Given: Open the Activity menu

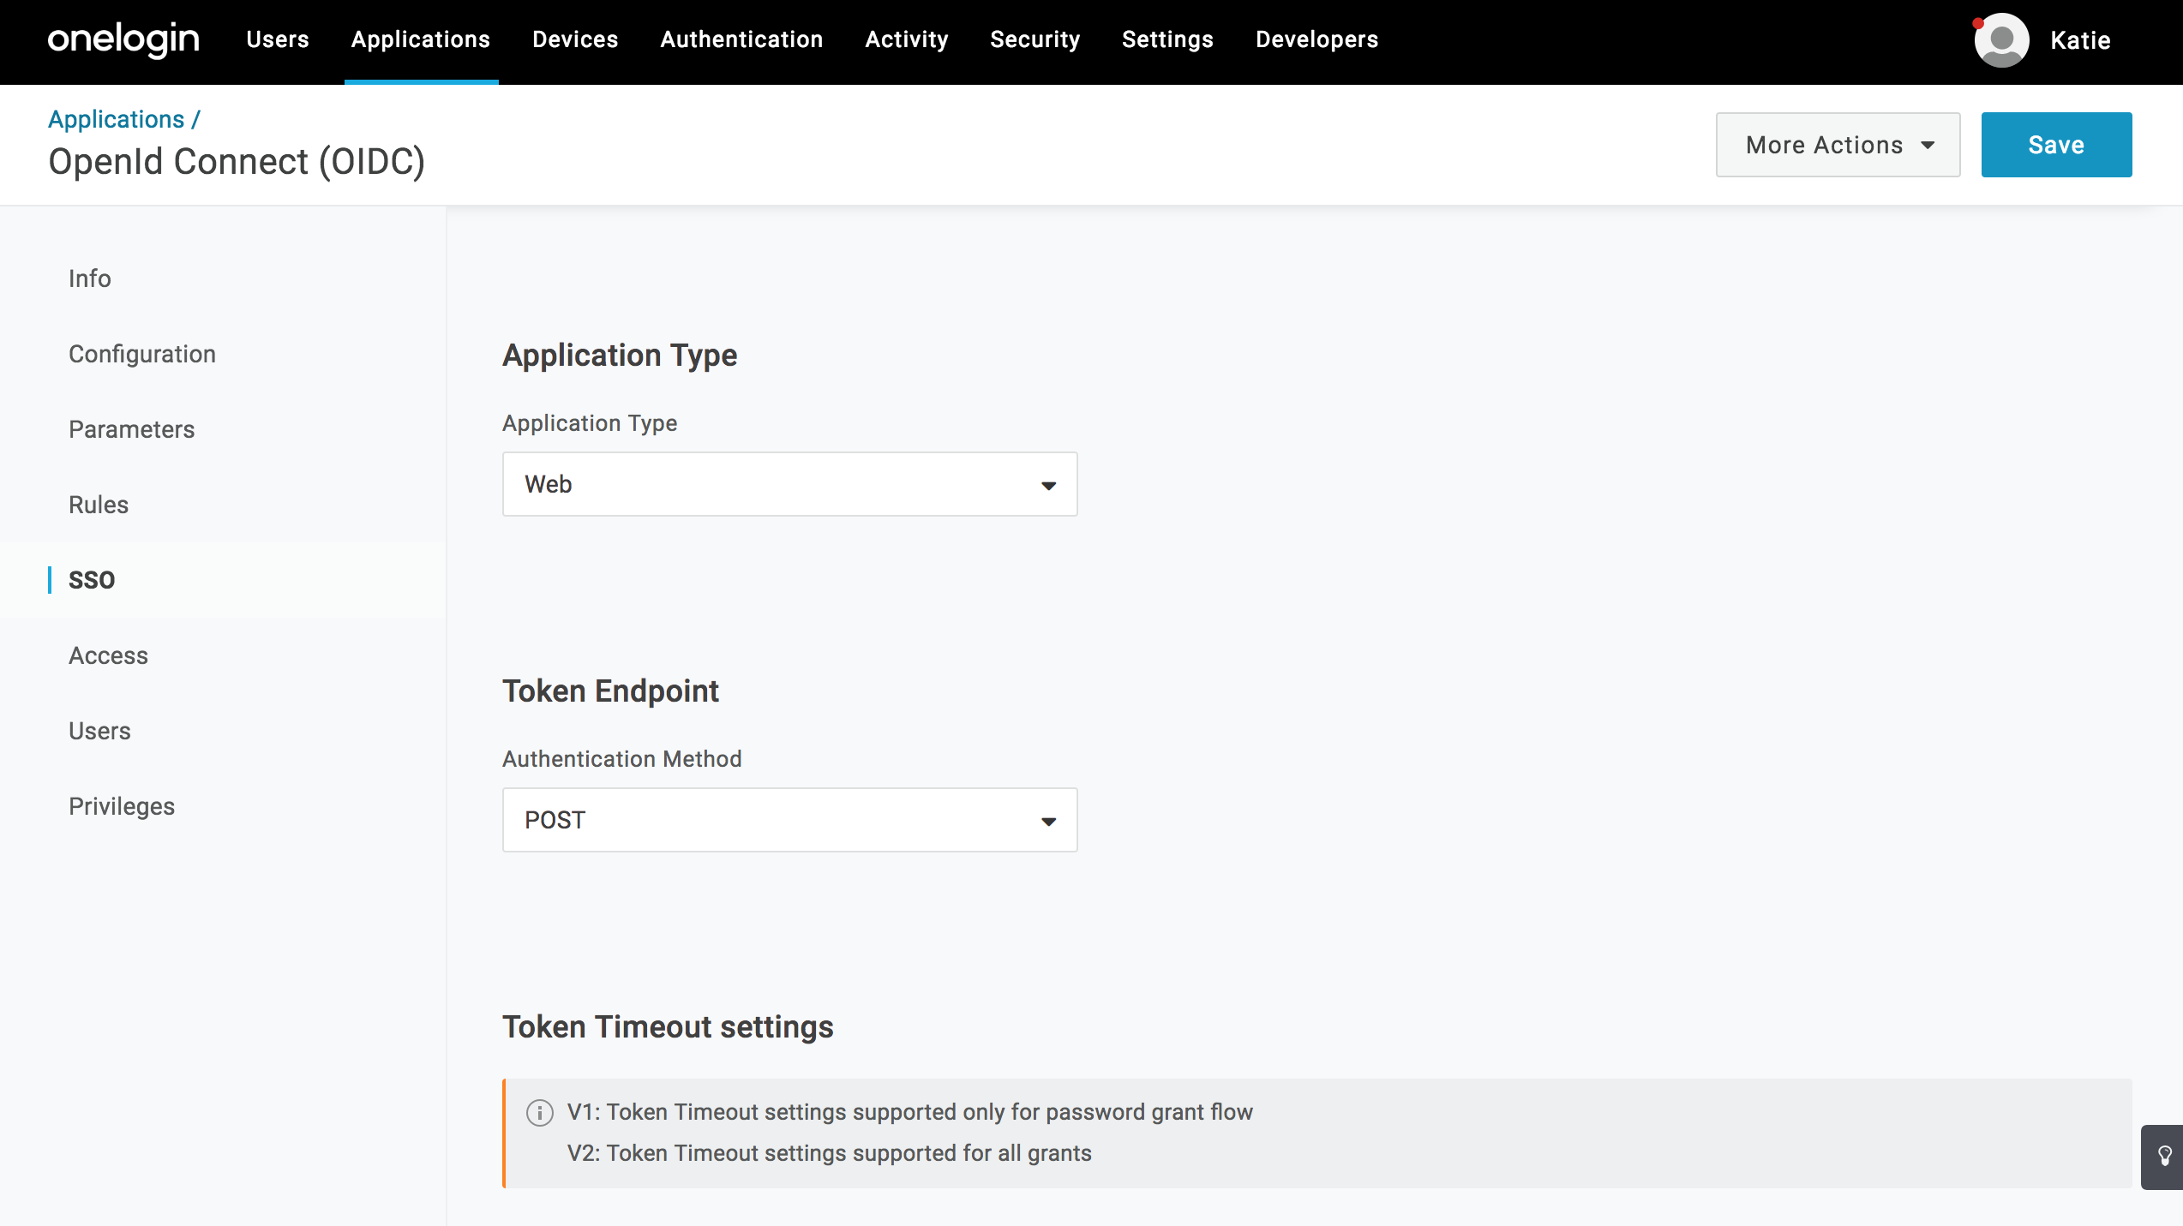Looking at the screenshot, I should coord(906,39).
